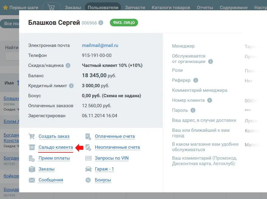Click the green ФИЗ. ЛИЦО badge
Viewport: 267px width, 199px height.
123,22
